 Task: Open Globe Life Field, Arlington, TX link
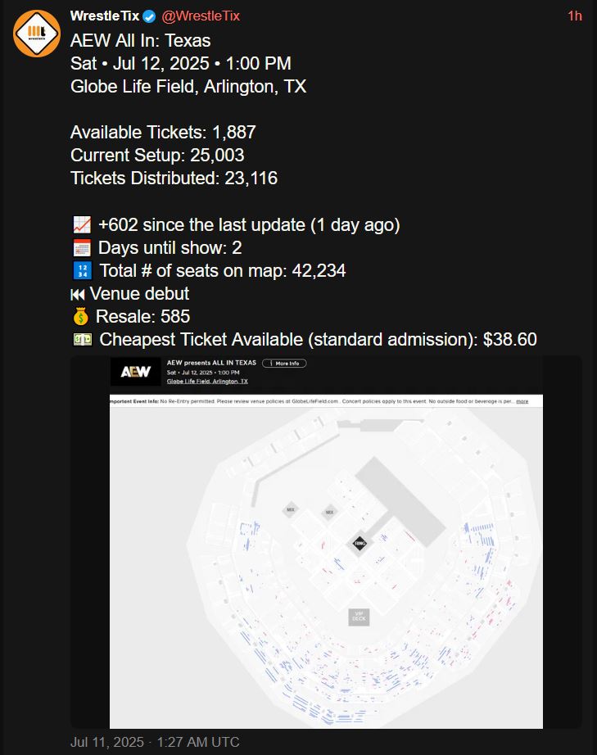click(207, 382)
